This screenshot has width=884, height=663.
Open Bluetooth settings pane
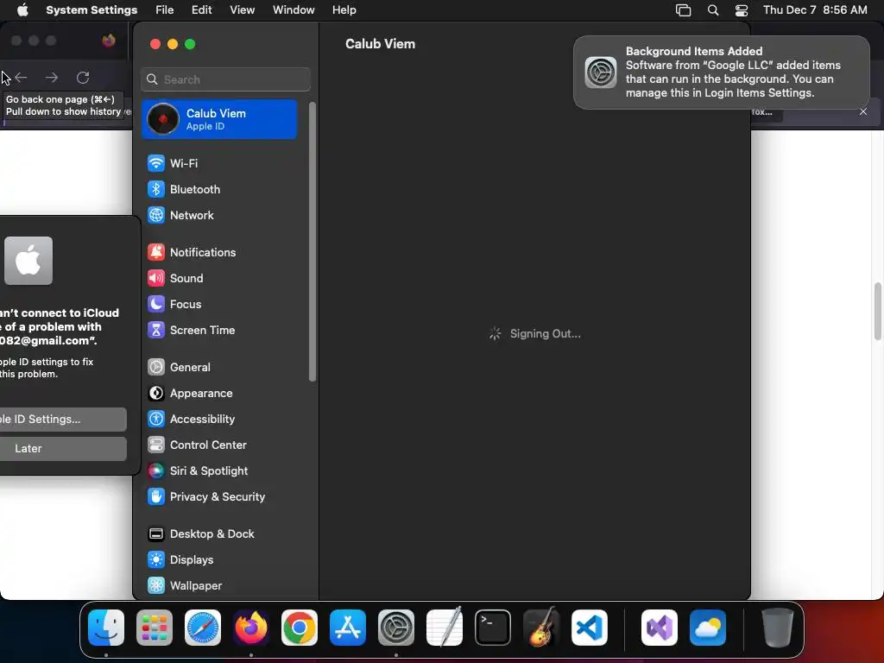click(220, 189)
